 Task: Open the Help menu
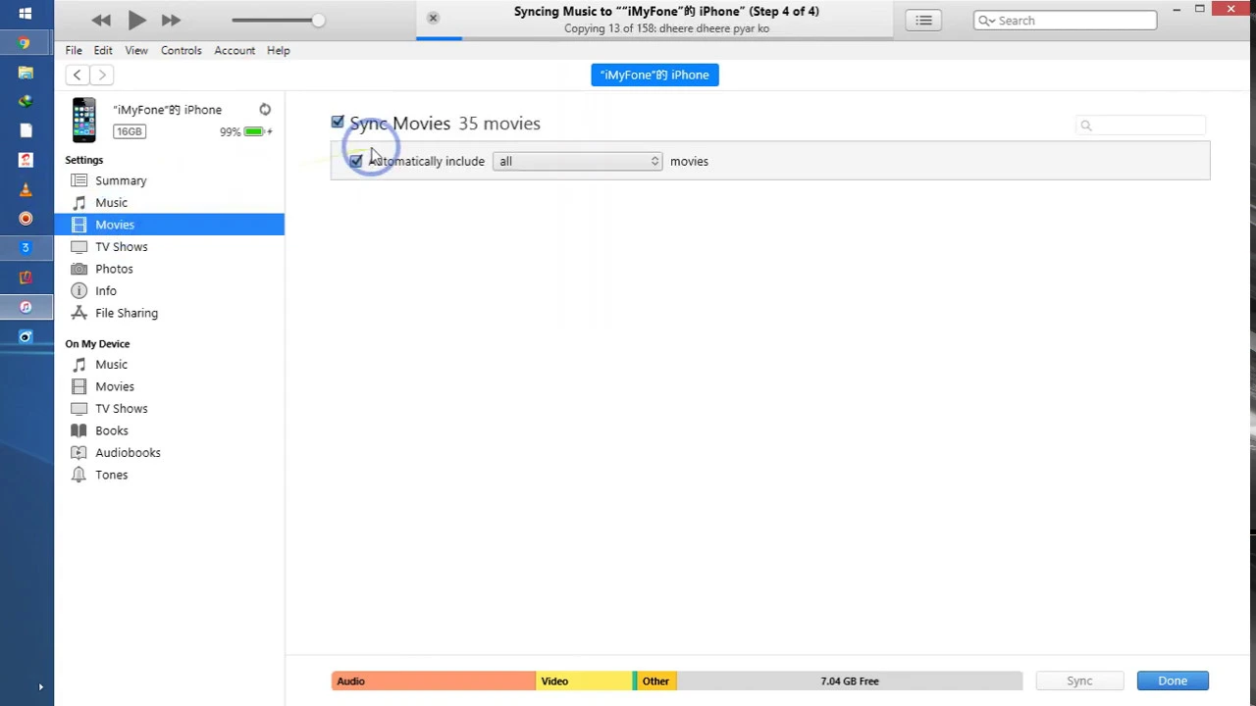click(279, 50)
